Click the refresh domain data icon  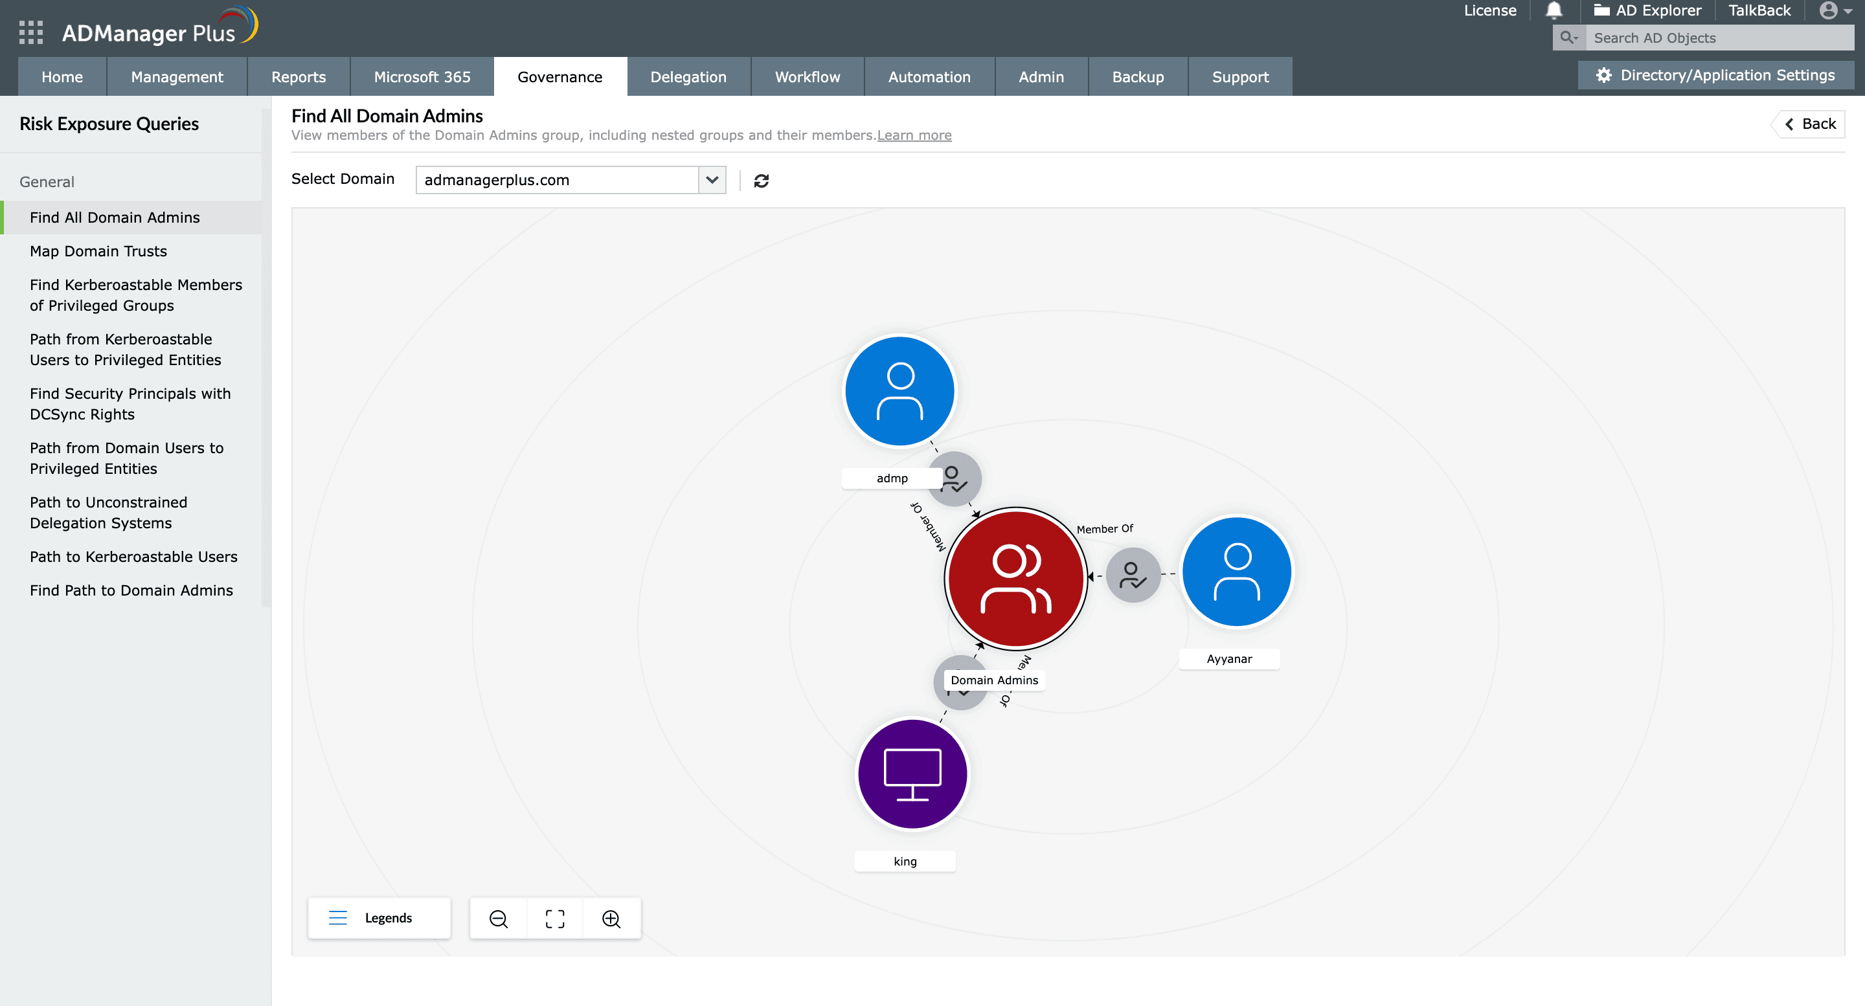coord(761,180)
